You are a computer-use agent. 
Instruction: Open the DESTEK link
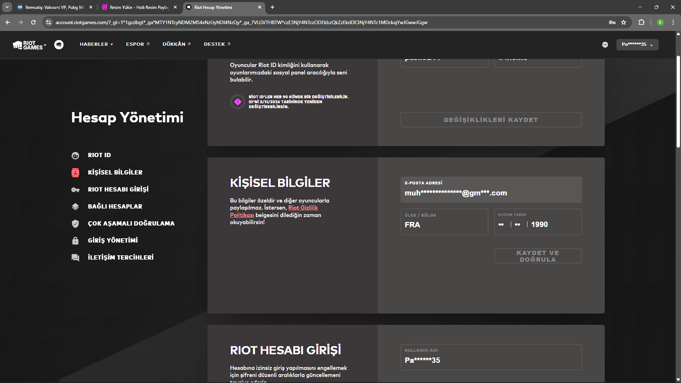tap(217, 44)
